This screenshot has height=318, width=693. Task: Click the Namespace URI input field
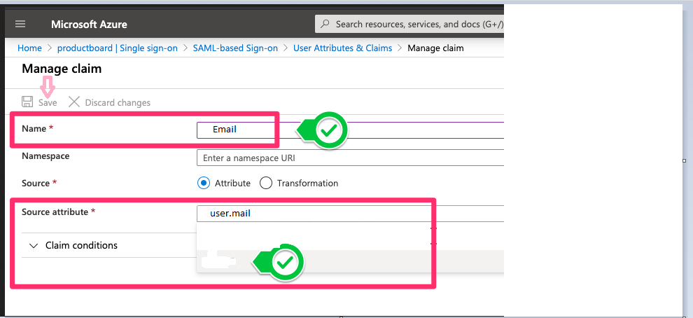point(351,158)
